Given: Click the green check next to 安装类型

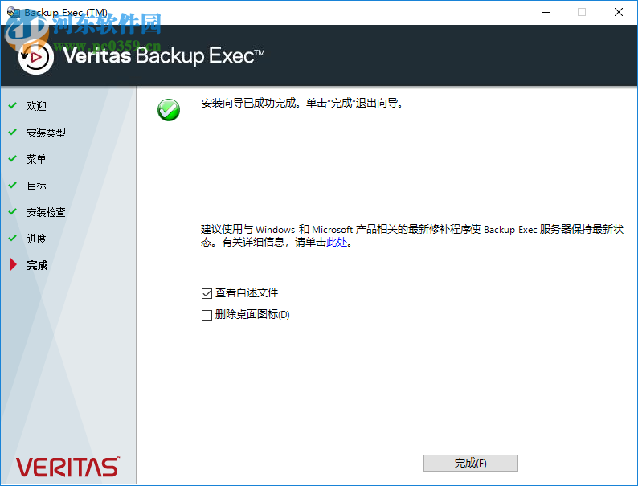Looking at the screenshot, I should pos(13,132).
